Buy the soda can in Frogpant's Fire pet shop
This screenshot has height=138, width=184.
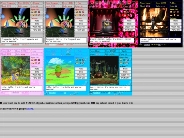[x=83, y=12]
